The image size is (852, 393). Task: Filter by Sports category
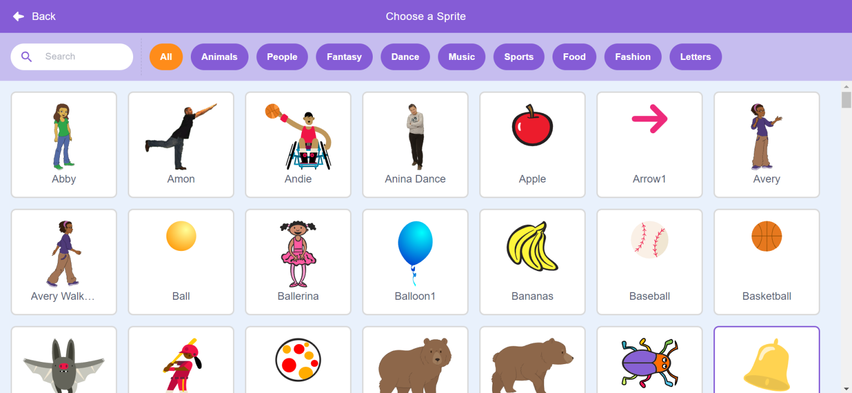tap(519, 57)
